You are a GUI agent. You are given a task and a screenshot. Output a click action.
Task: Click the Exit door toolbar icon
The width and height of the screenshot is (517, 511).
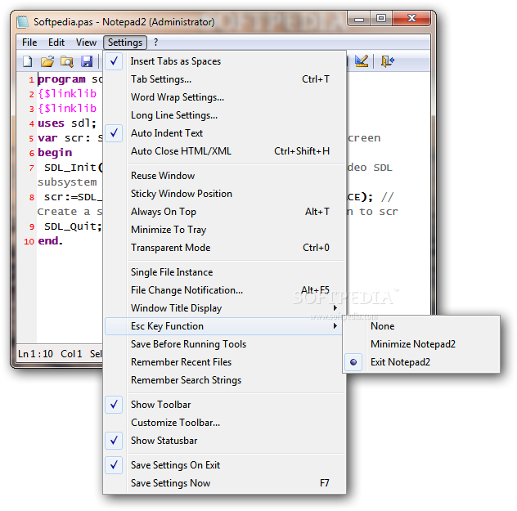(x=387, y=61)
